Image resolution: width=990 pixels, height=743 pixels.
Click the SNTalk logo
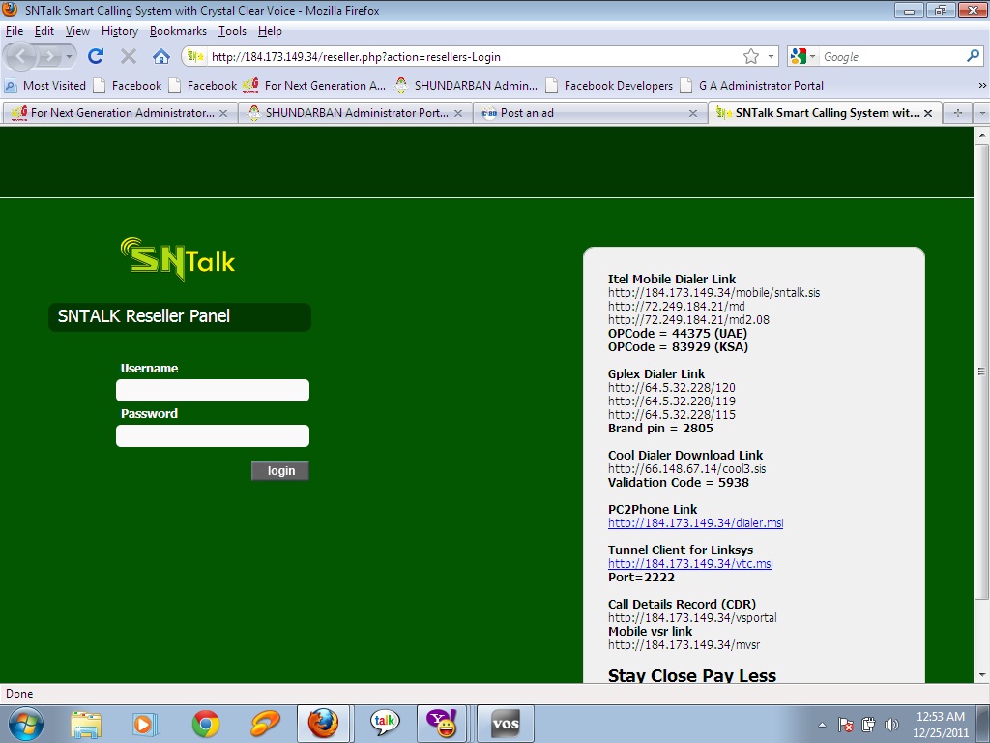178,259
